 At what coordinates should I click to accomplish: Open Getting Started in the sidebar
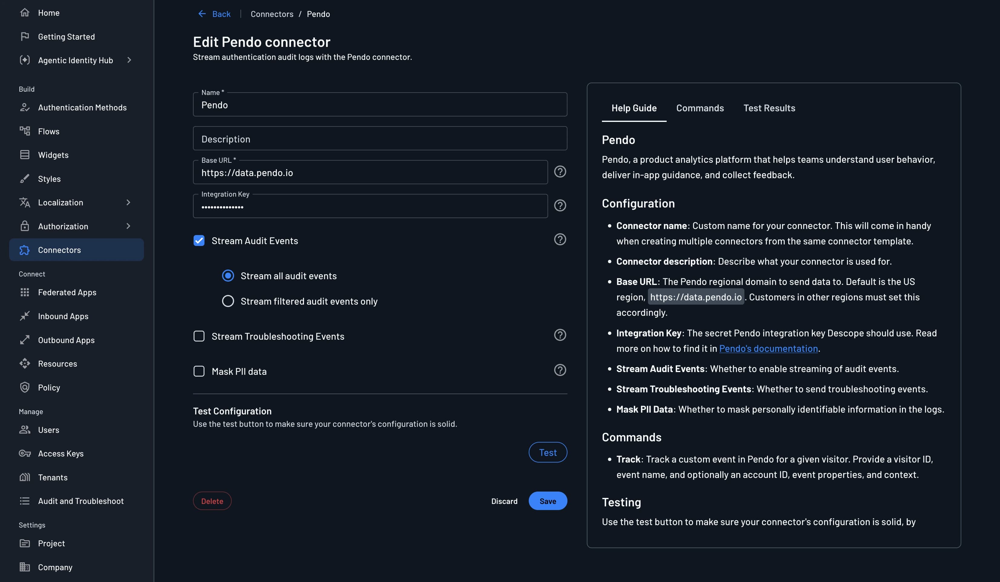[76, 37]
